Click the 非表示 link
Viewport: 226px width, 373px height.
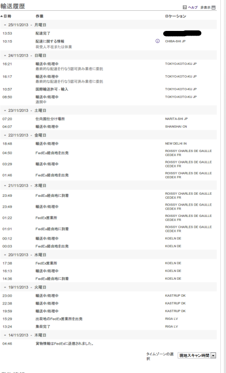[x=205, y=8]
